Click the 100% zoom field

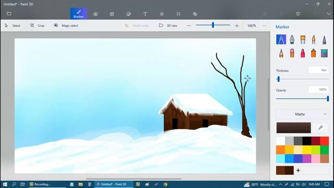pyautogui.click(x=252, y=26)
